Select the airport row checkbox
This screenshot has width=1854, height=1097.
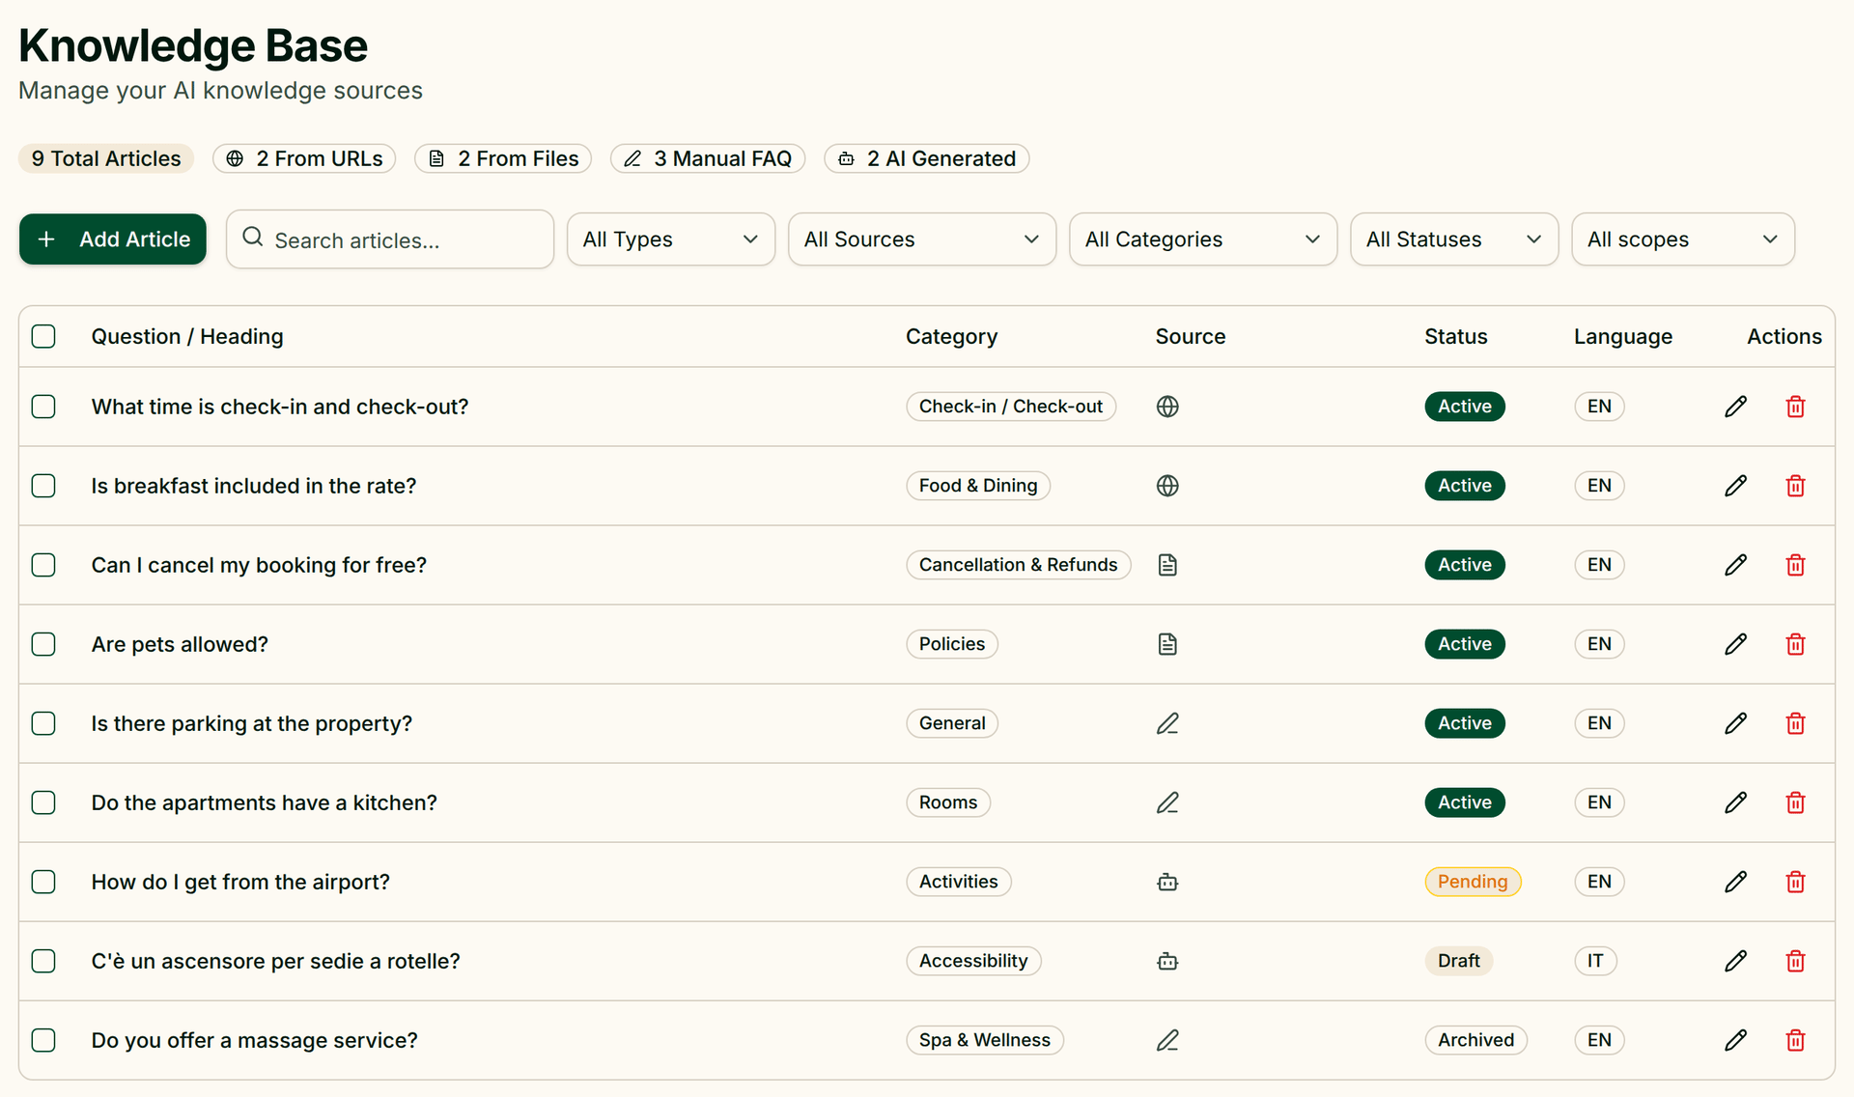[x=43, y=882]
